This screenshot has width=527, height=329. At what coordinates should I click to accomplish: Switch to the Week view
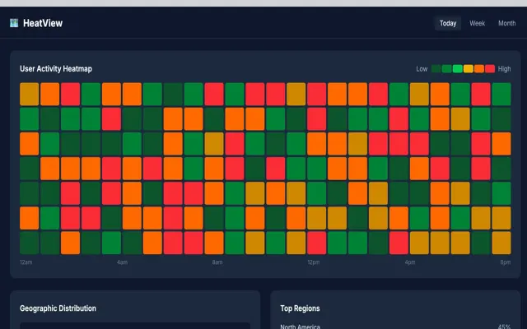[477, 23]
